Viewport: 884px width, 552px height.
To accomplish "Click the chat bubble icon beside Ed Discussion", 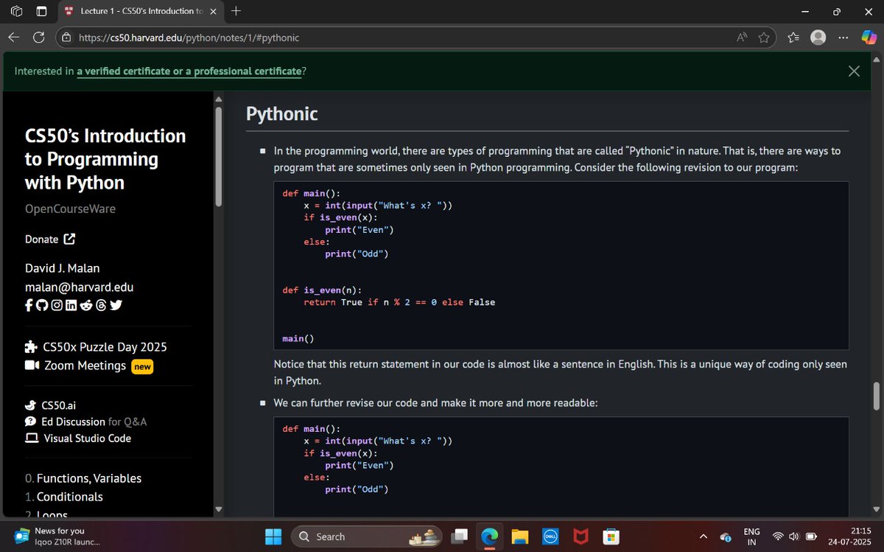I will [31, 422].
